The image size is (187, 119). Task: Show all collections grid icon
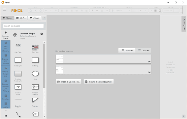6,116
